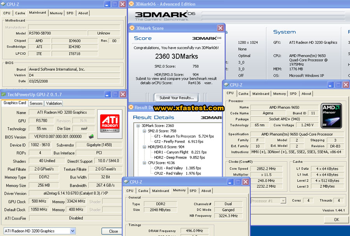
Task: Click the Subvendor Gigabyte (1458) field
Action: [x=99, y=145]
